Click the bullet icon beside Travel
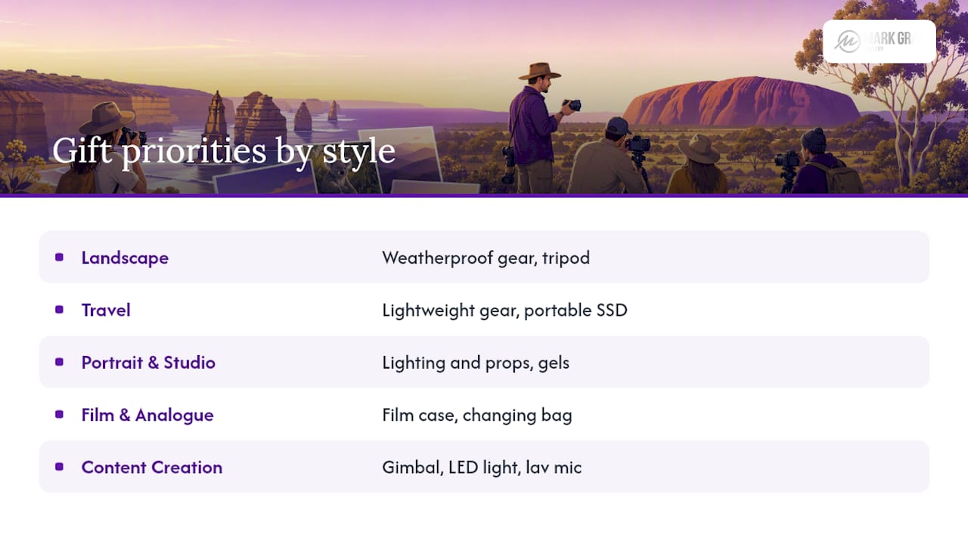The image size is (968, 544). (x=59, y=310)
